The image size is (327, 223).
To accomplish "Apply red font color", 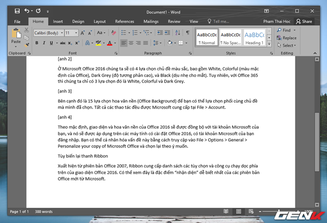I will [110, 43].
